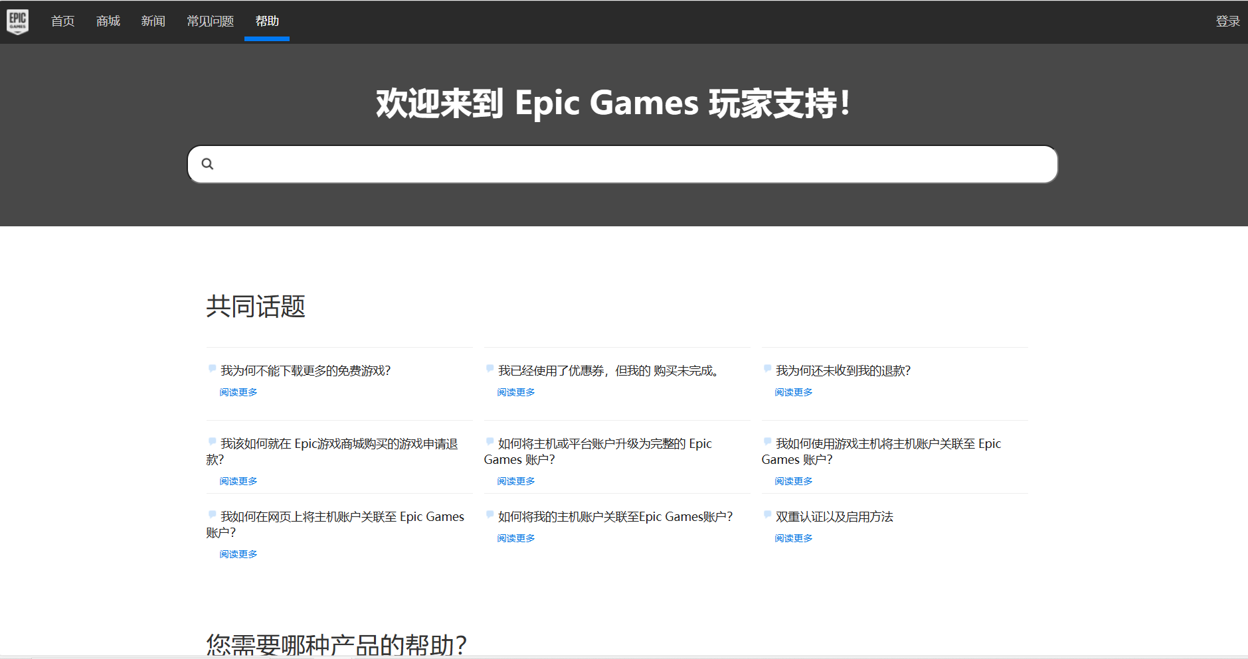Go to the 商城 store page

108,21
